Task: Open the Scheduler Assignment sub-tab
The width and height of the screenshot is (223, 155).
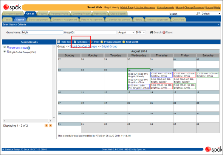Action: 65,20
